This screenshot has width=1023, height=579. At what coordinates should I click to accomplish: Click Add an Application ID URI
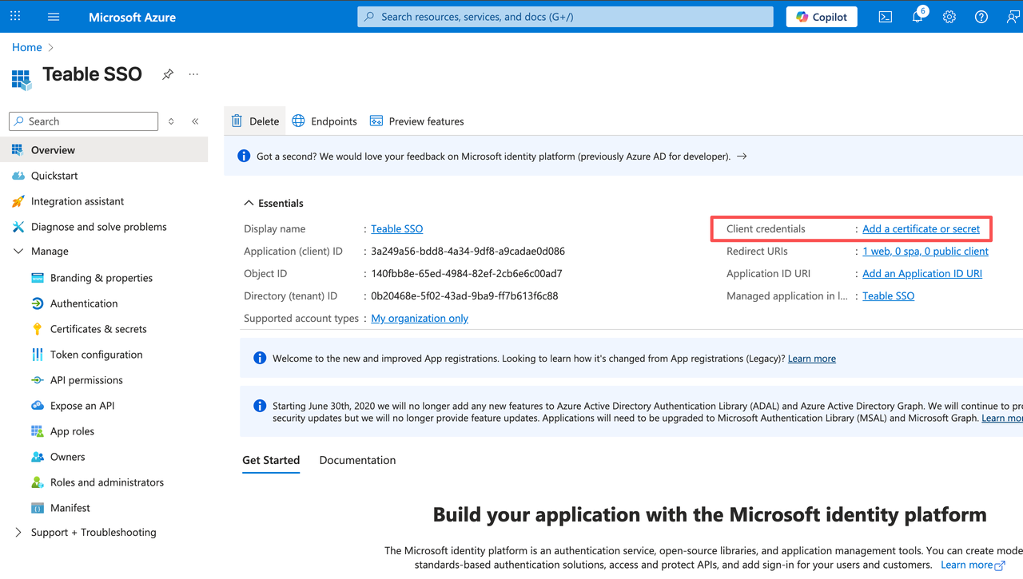922,273
